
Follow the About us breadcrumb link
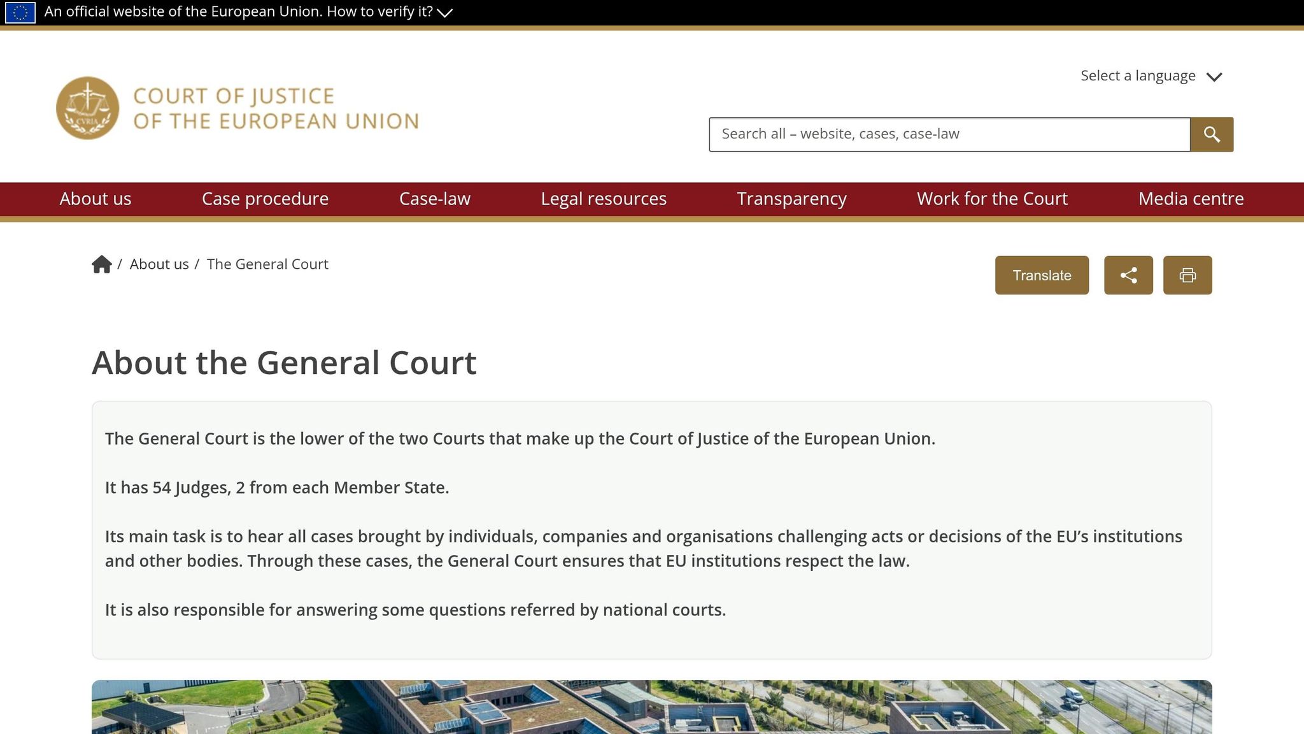[x=159, y=264]
